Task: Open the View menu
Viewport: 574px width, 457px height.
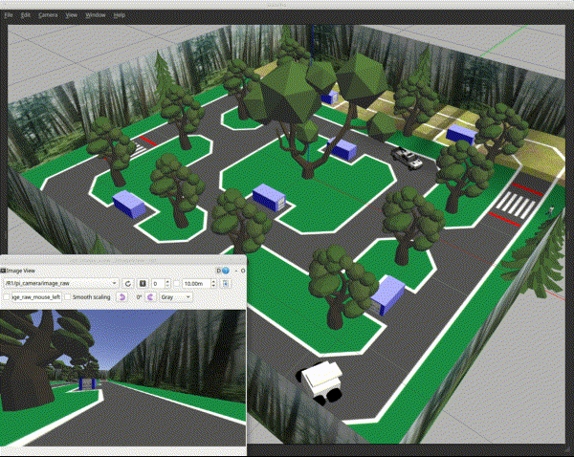Action: (71, 16)
